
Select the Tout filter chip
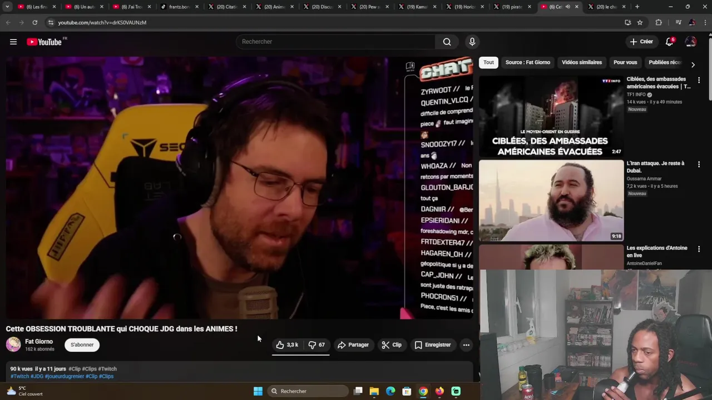tap(488, 62)
